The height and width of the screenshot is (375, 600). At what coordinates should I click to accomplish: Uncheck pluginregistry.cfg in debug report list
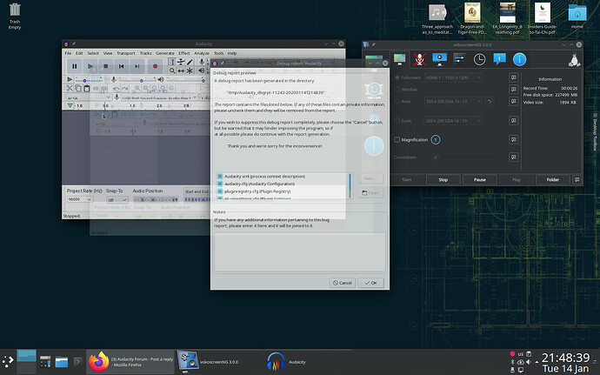(220, 191)
